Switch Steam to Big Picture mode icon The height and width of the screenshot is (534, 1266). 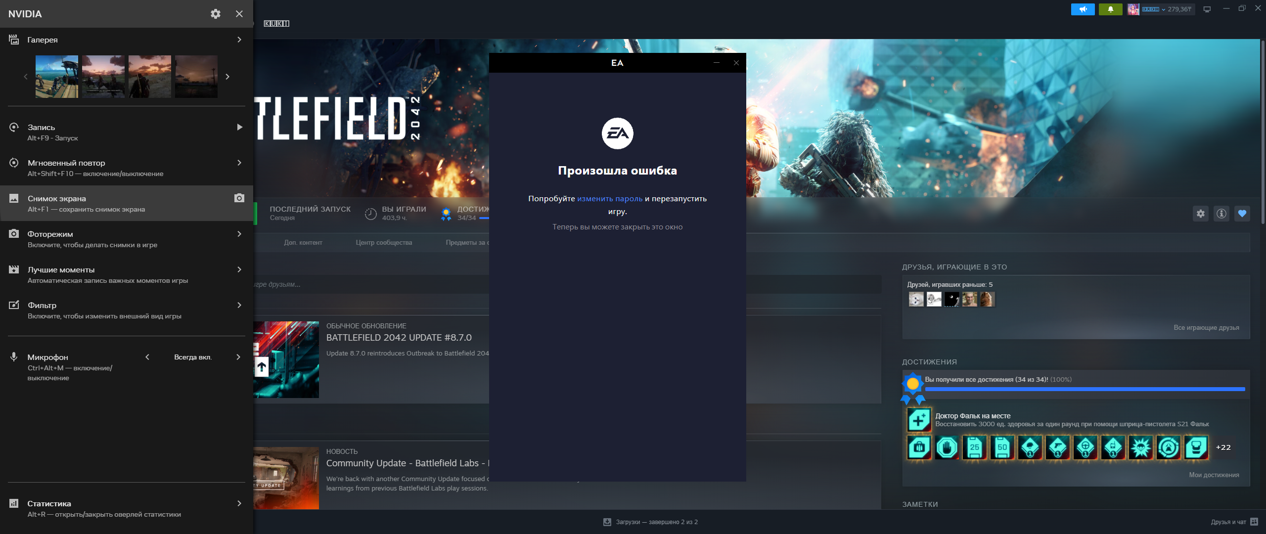tap(1207, 9)
